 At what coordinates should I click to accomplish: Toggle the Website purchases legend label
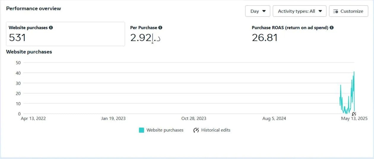coord(165,130)
